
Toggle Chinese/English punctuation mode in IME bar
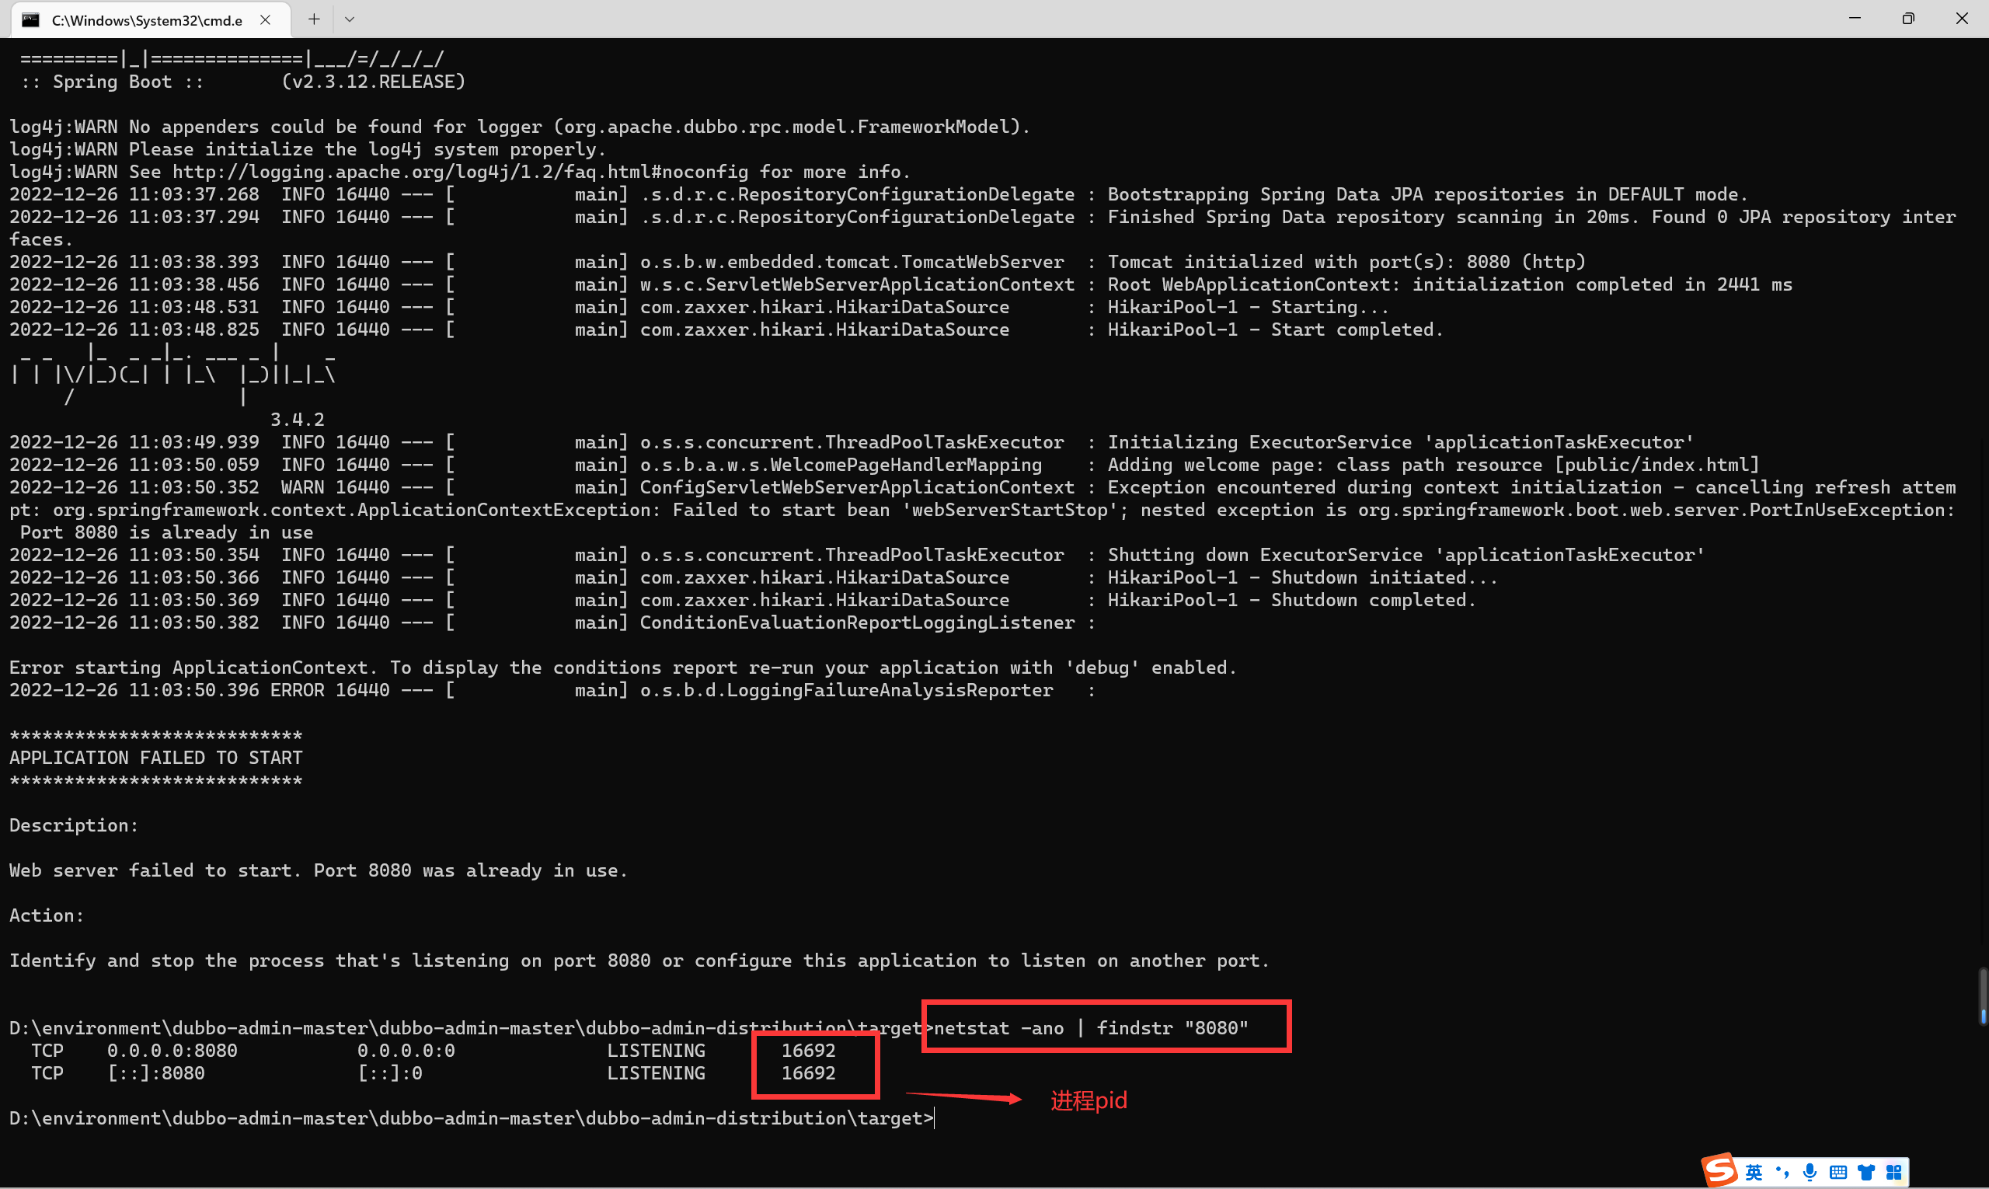tap(1782, 1173)
